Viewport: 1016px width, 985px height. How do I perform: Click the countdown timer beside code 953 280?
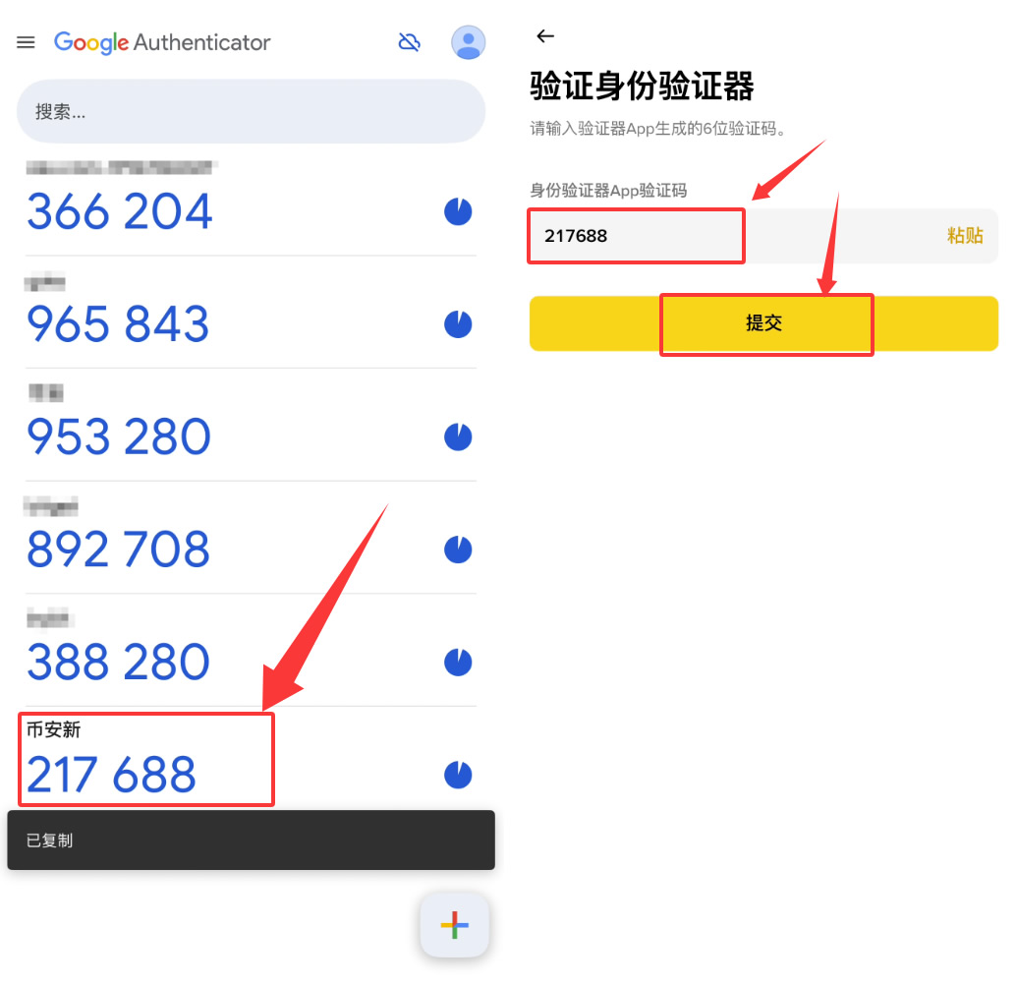click(458, 437)
